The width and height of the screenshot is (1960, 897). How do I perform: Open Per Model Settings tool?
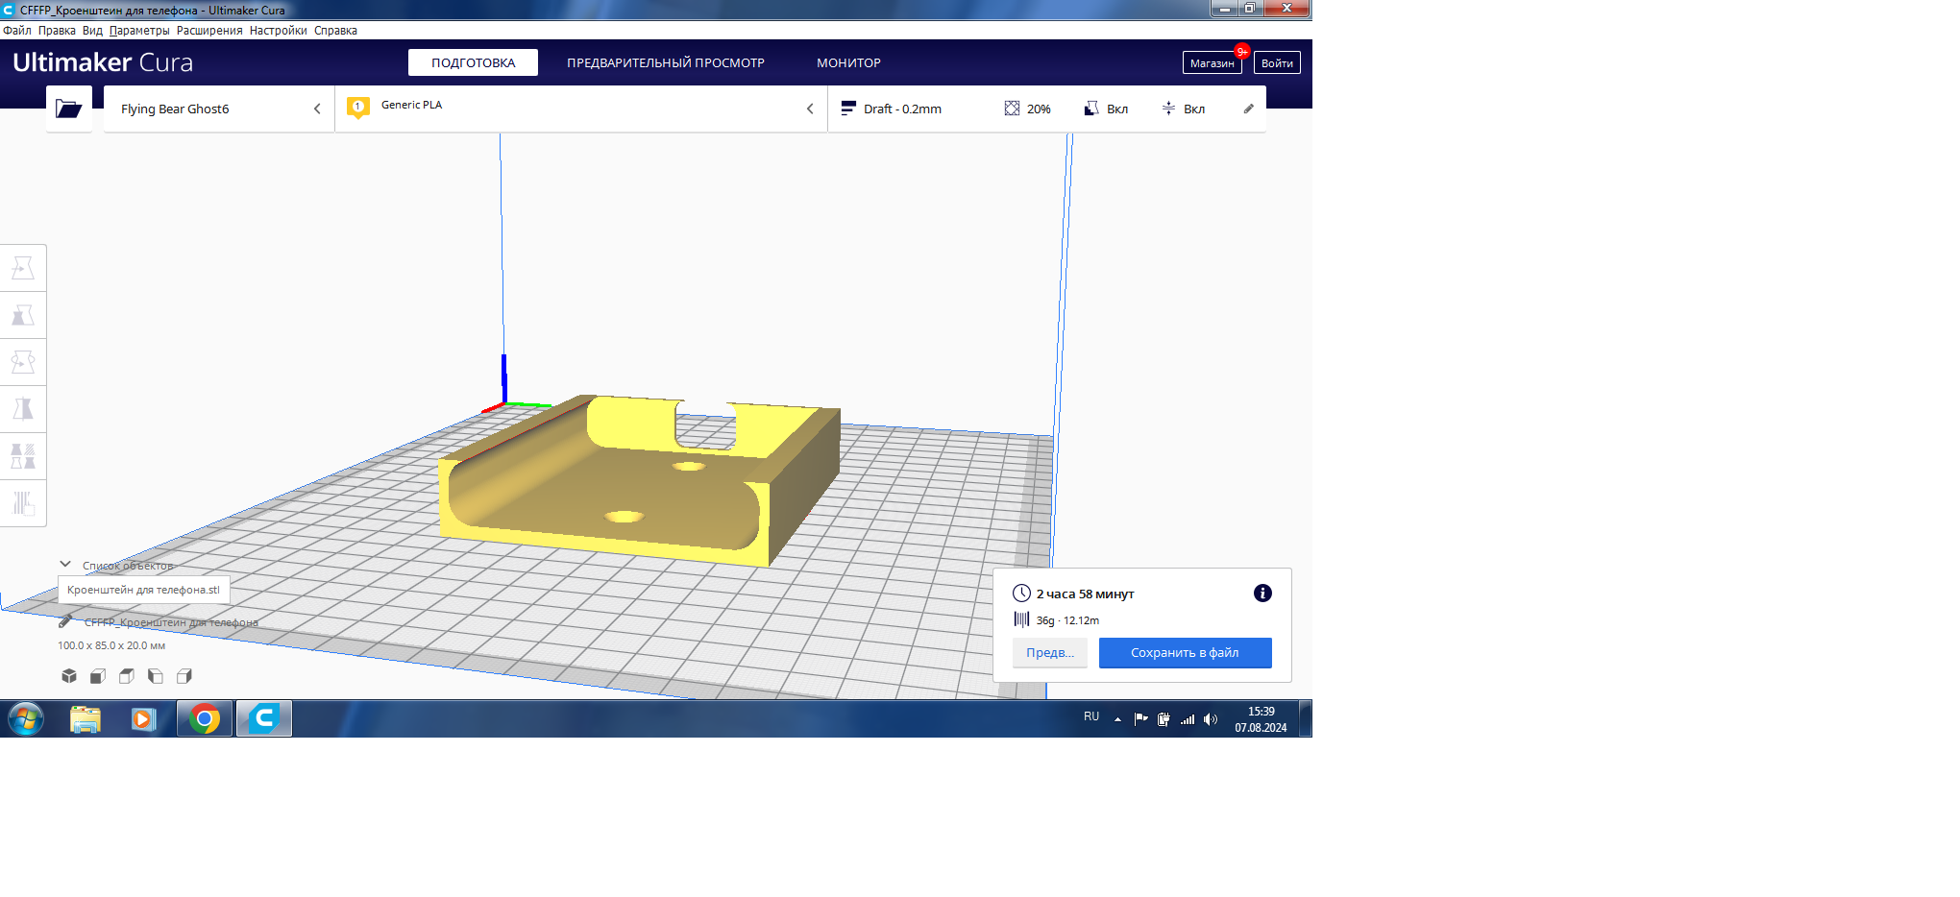pyautogui.click(x=23, y=456)
